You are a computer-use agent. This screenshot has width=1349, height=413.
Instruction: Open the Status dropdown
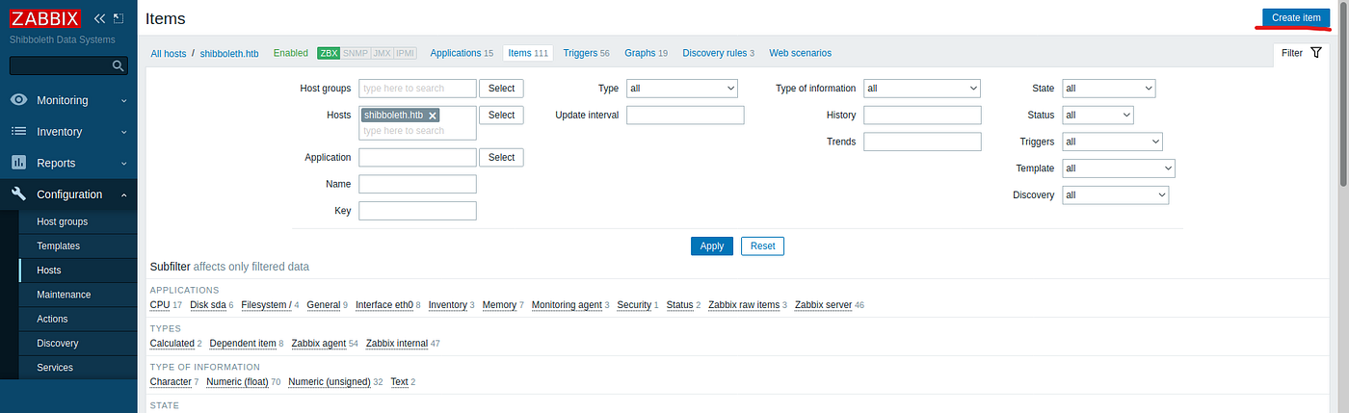(x=1098, y=115)
